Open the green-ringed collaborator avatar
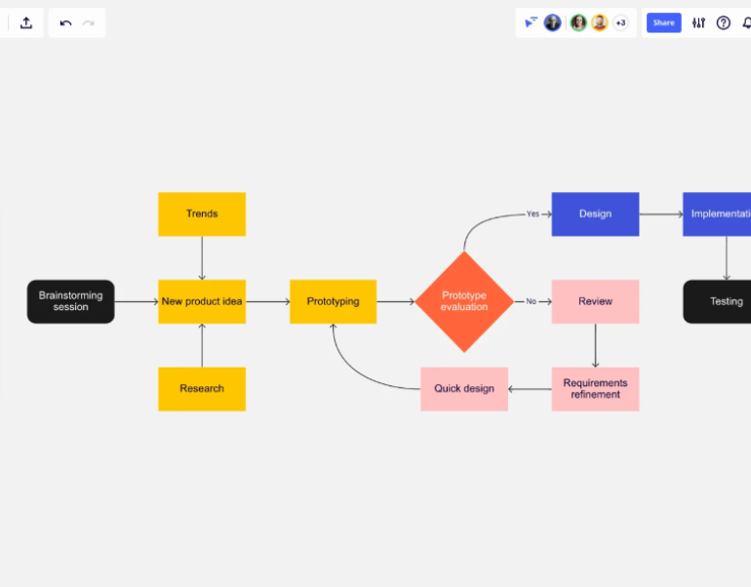Screen dimensions: 751x587 click(578, 22)
